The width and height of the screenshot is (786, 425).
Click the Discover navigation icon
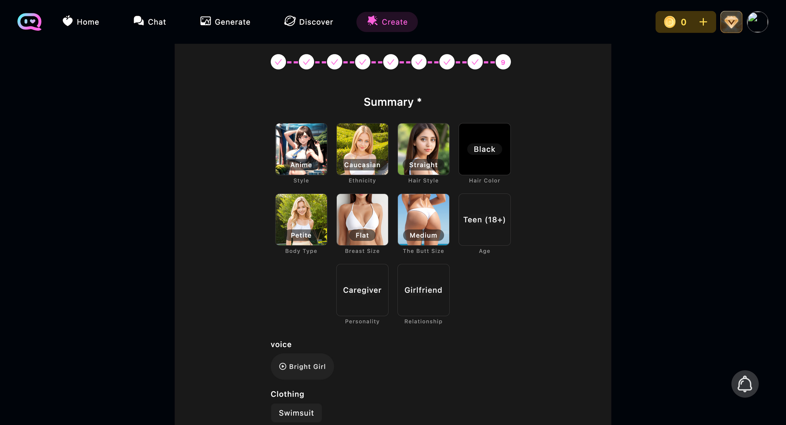click(x=289, y=21)
